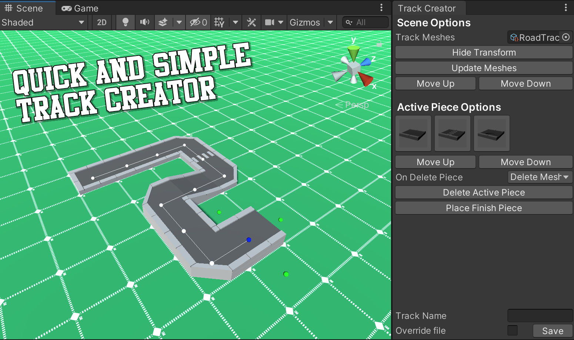
Task: Toggle scene audio with the speaker icon
Action: (x=144, y=23)
